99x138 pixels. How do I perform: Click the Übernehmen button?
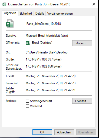coord(86,132)
